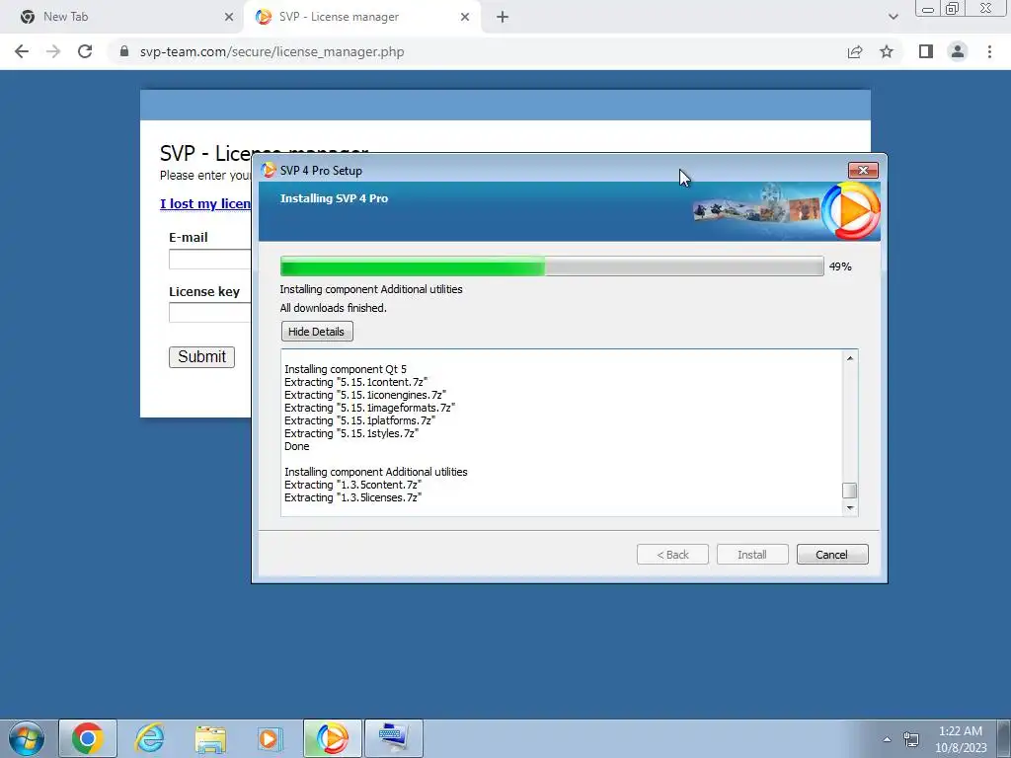
Task: Share this page icon
Action: click(x=855, y=51)
